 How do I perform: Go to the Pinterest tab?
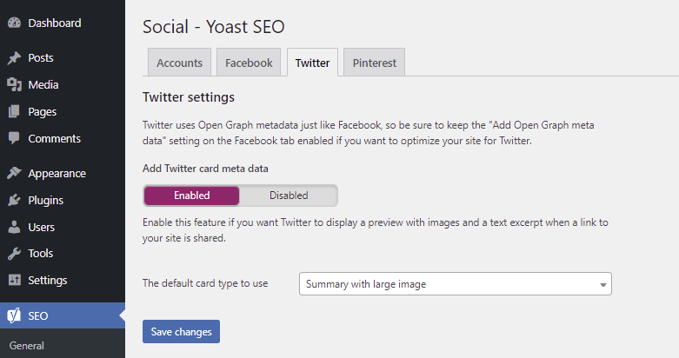(x=374, y=63)
